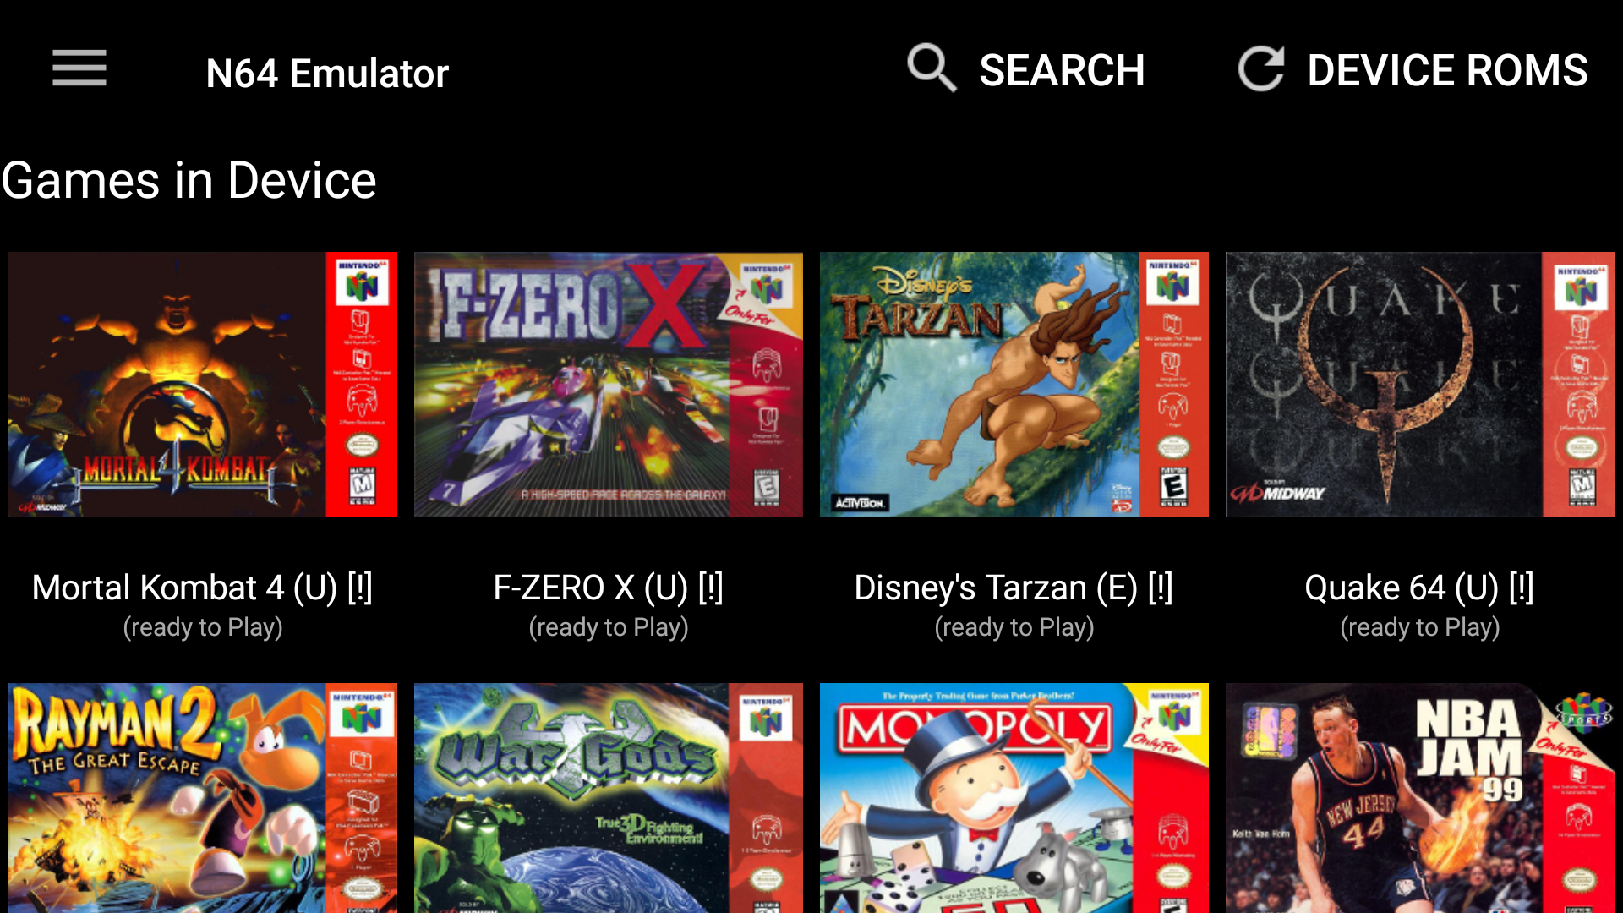Click the Disney's Tarzan (E) title text
Image resolution: width=1623 pixels, height=913 pixels.
[1014, 588]
